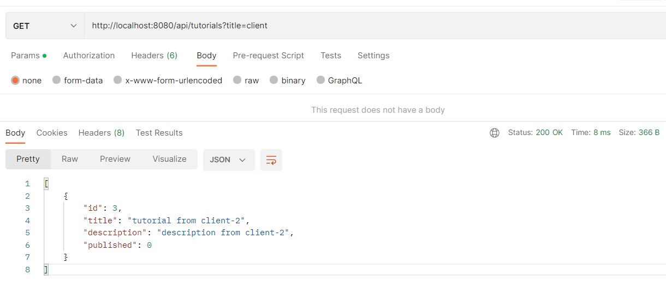Open the GET method dropdown
This screenshot has width=666, height=287.
click(x=45, y=26)
